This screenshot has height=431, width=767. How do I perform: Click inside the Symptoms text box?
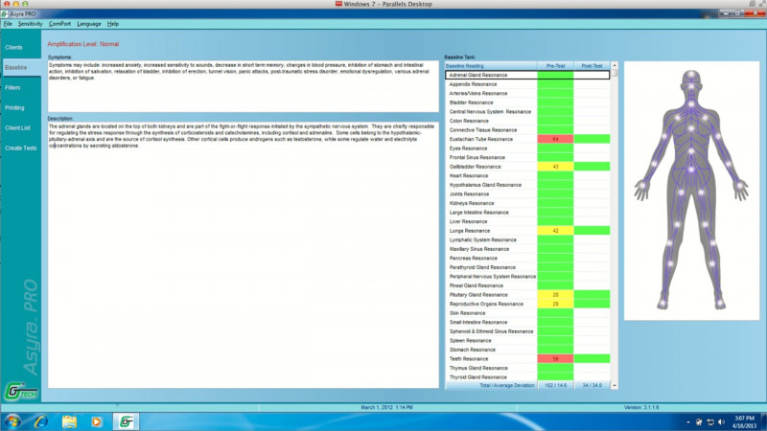[244, 86]
